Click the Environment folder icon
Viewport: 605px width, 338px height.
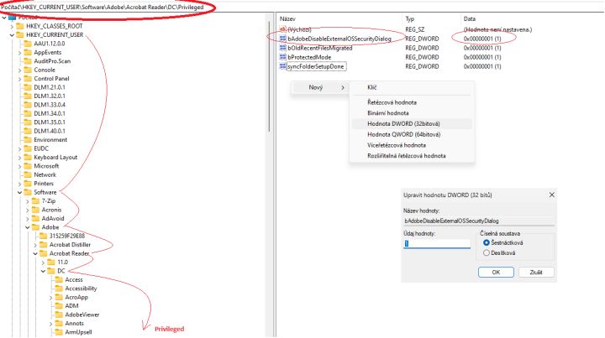[x=28, y=140]
